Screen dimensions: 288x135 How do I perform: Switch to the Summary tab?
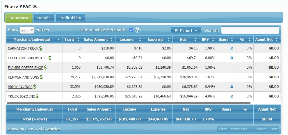pyautogui.click(x=19, y=18)
